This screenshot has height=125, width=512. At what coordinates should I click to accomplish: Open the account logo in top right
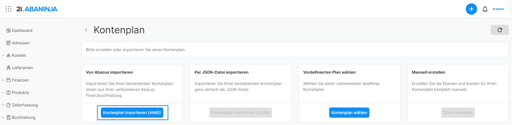[x=498, y=9]
